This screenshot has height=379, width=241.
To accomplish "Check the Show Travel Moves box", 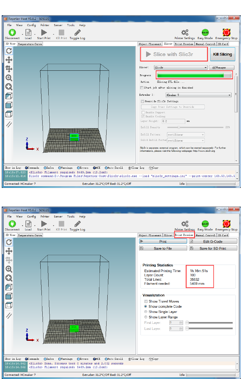I will (146, 301).
